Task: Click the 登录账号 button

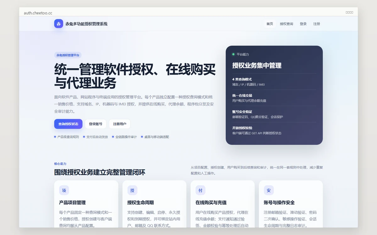Action: pyautogui.click(x=96, y=124)
